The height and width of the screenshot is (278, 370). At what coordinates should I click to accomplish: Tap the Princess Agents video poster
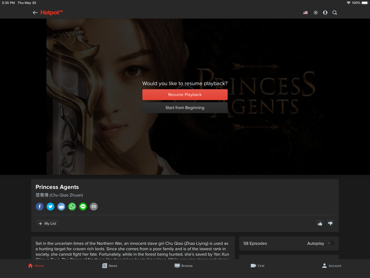point(185,97)
